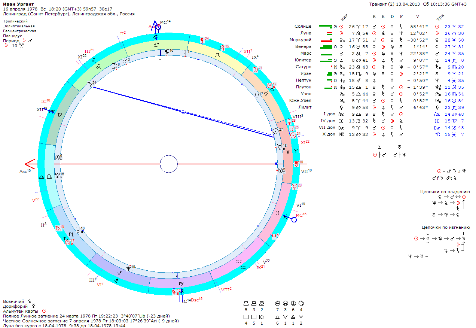
Task: Click chart title Иван Ургант
Action: pos(18,4)
